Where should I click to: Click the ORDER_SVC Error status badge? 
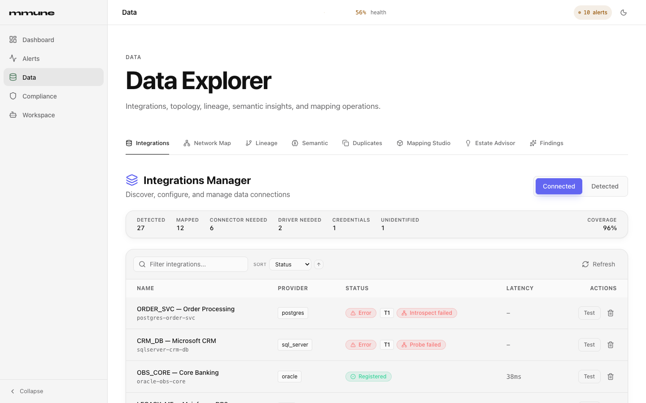[x=361, y=313]
